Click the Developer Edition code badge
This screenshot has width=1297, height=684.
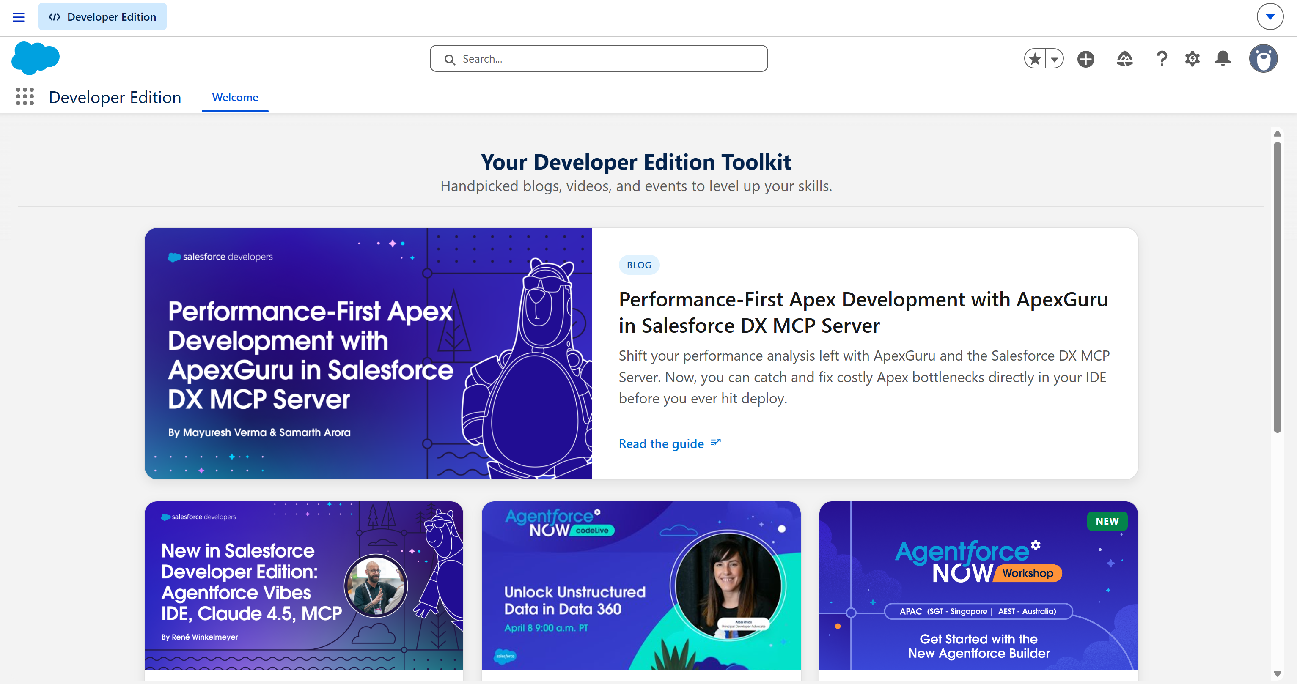[102, 16]
